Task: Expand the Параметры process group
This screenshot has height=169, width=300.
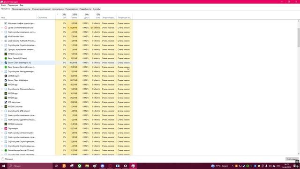Action: click(2, 128)
